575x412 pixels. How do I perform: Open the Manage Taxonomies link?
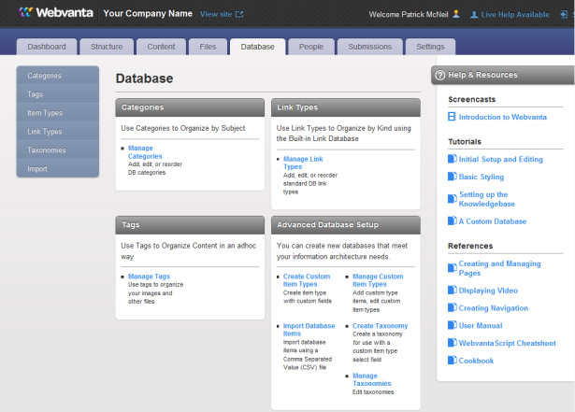(371, 379)
